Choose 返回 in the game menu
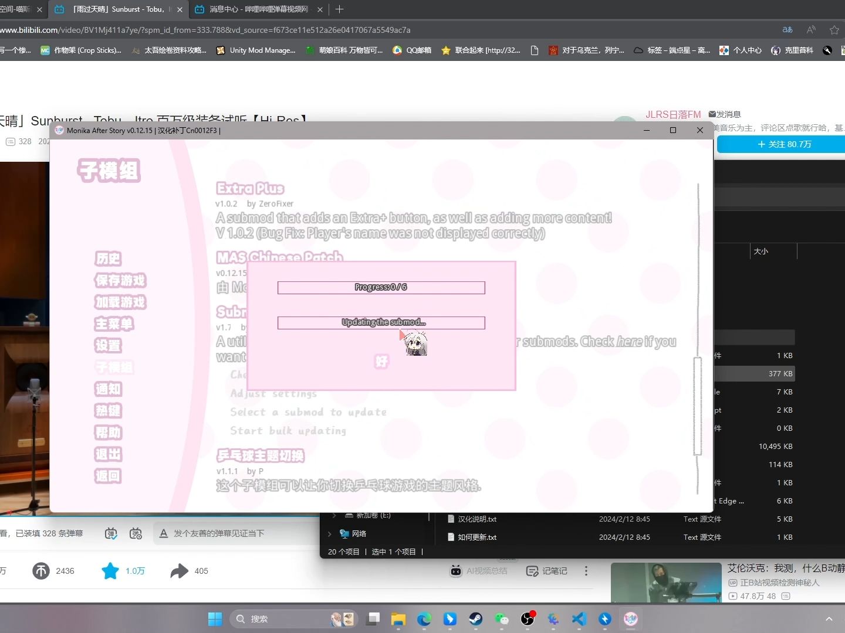 (x=108, y=475)
